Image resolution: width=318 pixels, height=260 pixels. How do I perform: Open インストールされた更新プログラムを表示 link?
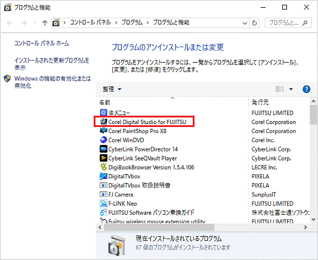pos(52,64)
